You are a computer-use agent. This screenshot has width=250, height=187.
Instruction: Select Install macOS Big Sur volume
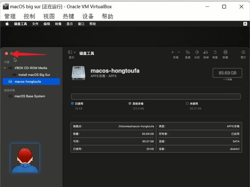pos(34,75)
